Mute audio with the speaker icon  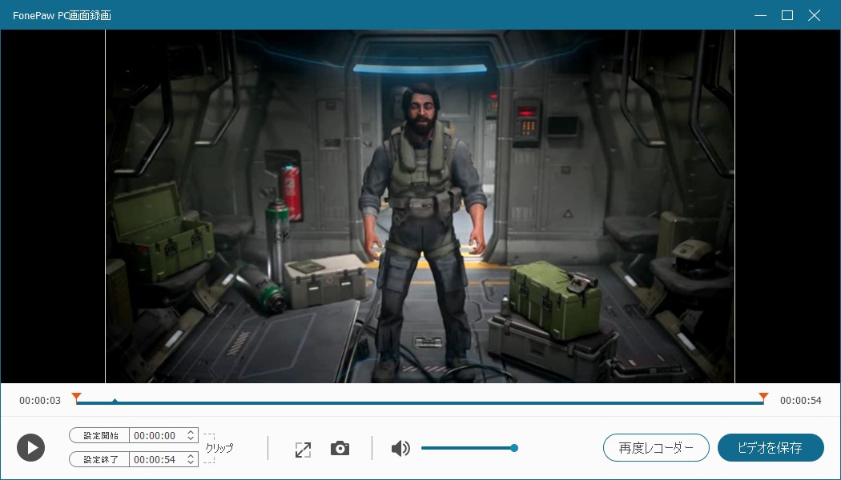[400, 448]
